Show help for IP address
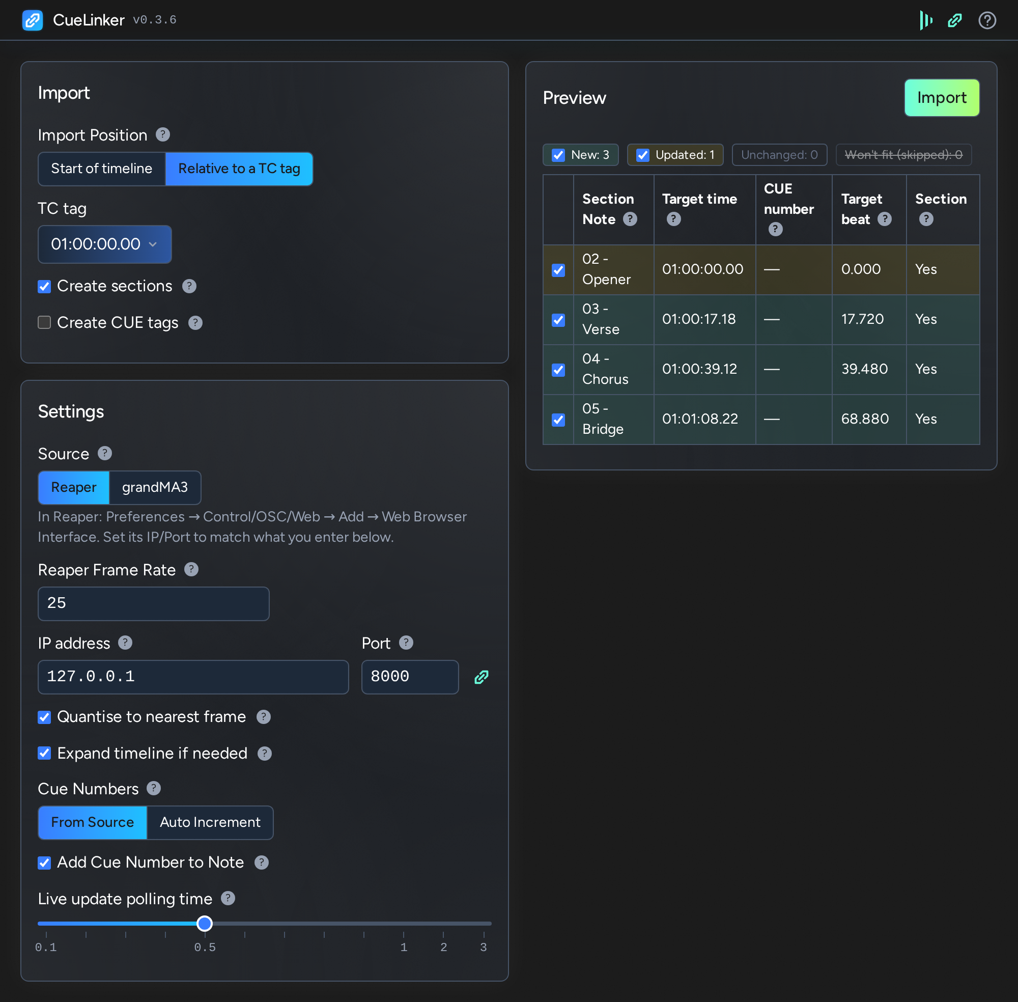 tap(125, 643)
